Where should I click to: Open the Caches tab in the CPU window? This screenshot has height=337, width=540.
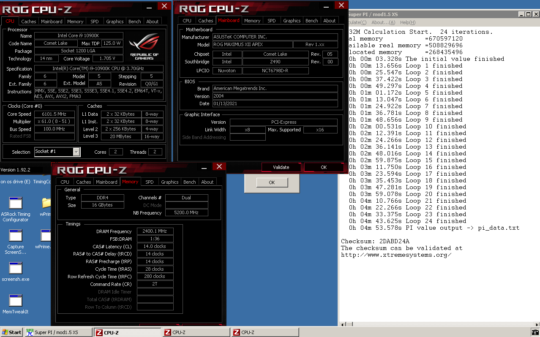coord(29,22)
